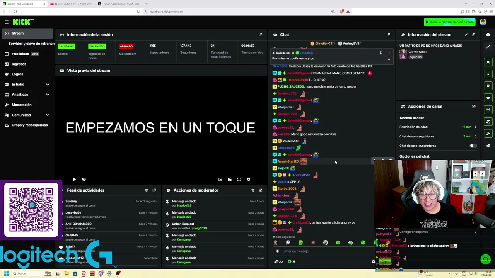
Task: Switch to the AURA YouTube browser tab
Action: pyautogui.click(x=71, y=4)
